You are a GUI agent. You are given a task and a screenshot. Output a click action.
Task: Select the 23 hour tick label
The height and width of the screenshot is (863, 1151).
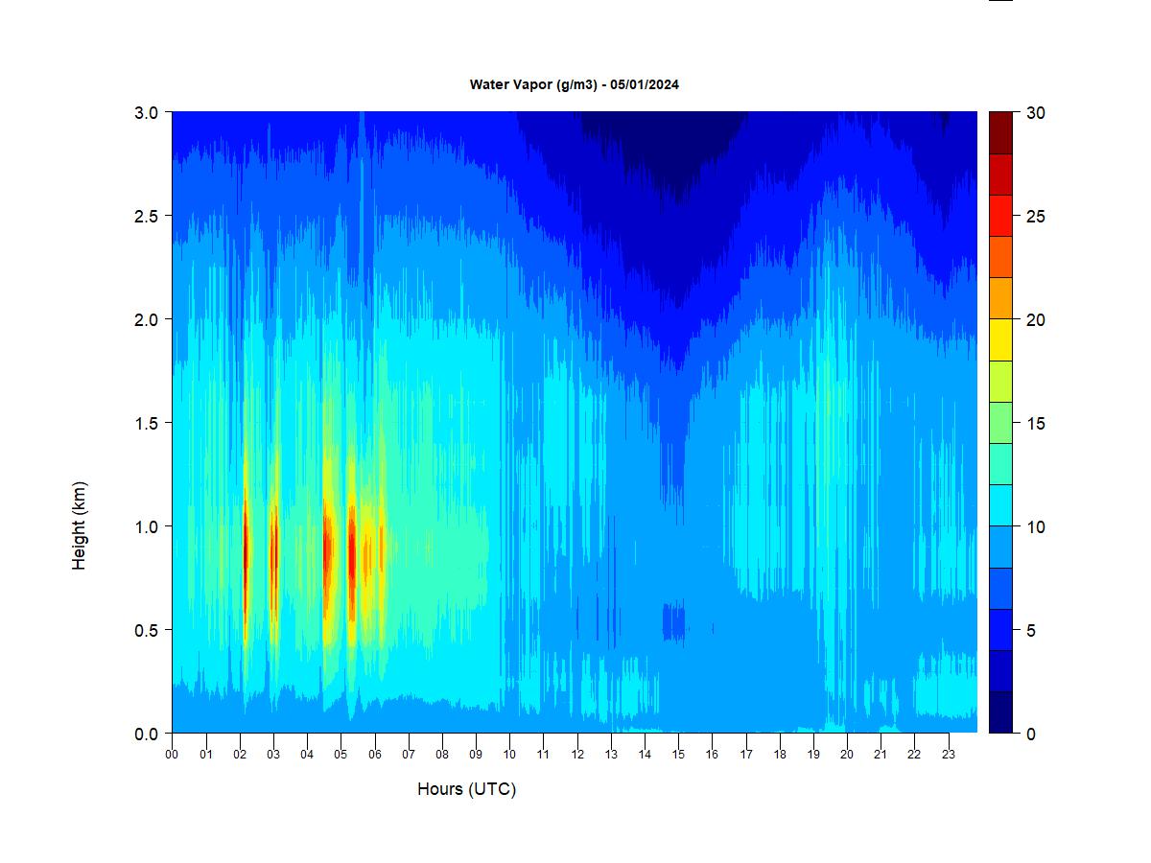point(949,754)
